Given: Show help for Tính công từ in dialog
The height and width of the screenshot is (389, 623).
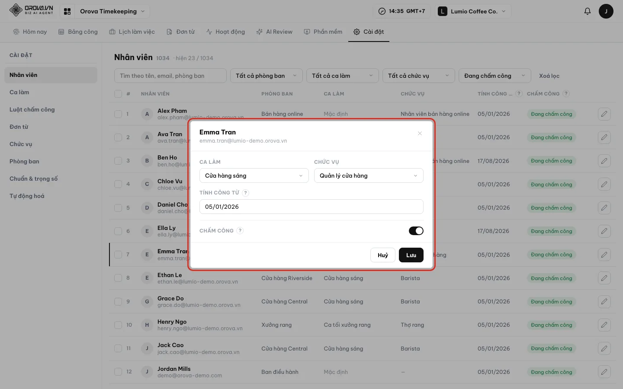Looking at the screenshot, I should [x=245, y=193].
